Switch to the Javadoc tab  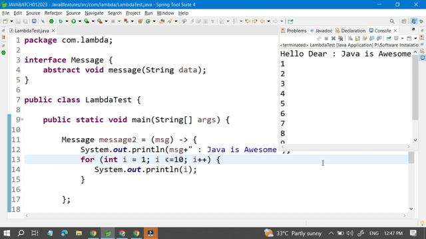coord(321,31)
